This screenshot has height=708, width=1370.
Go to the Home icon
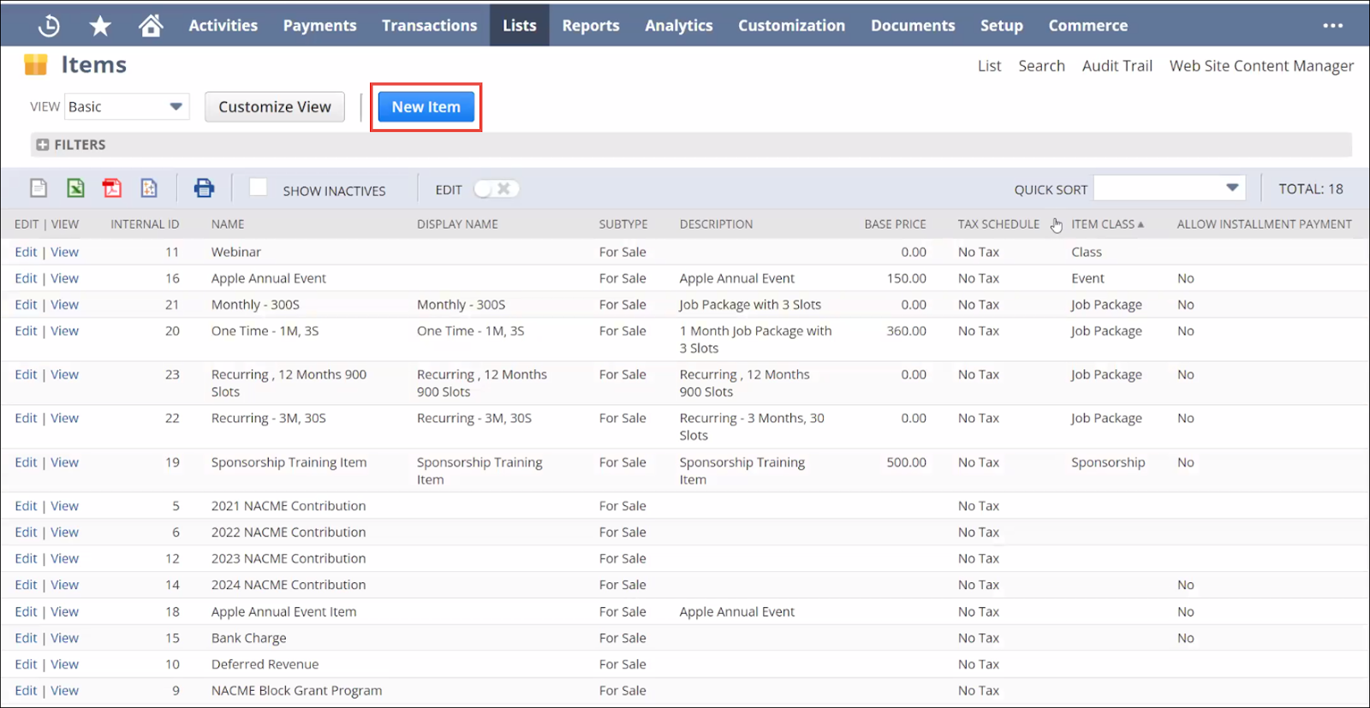tap(151, 26)
